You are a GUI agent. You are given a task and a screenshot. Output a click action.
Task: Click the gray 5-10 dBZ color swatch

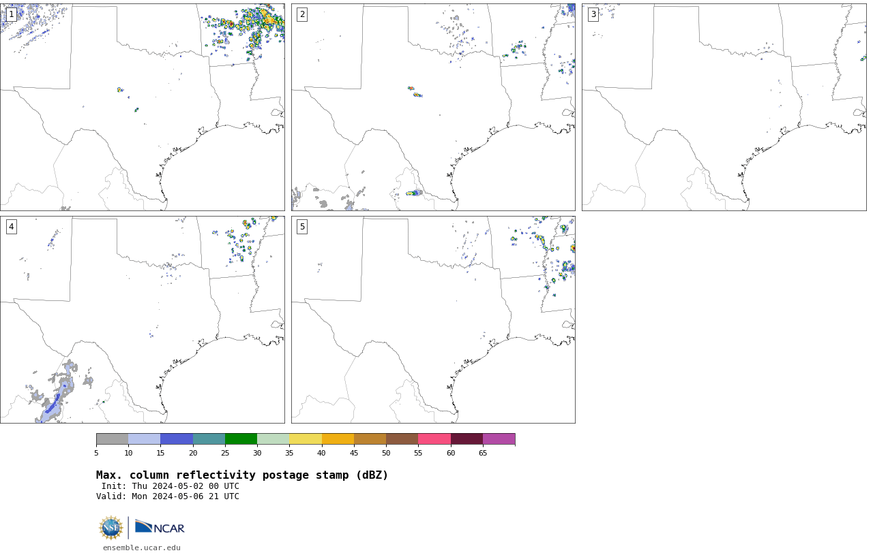coord(112,439)
